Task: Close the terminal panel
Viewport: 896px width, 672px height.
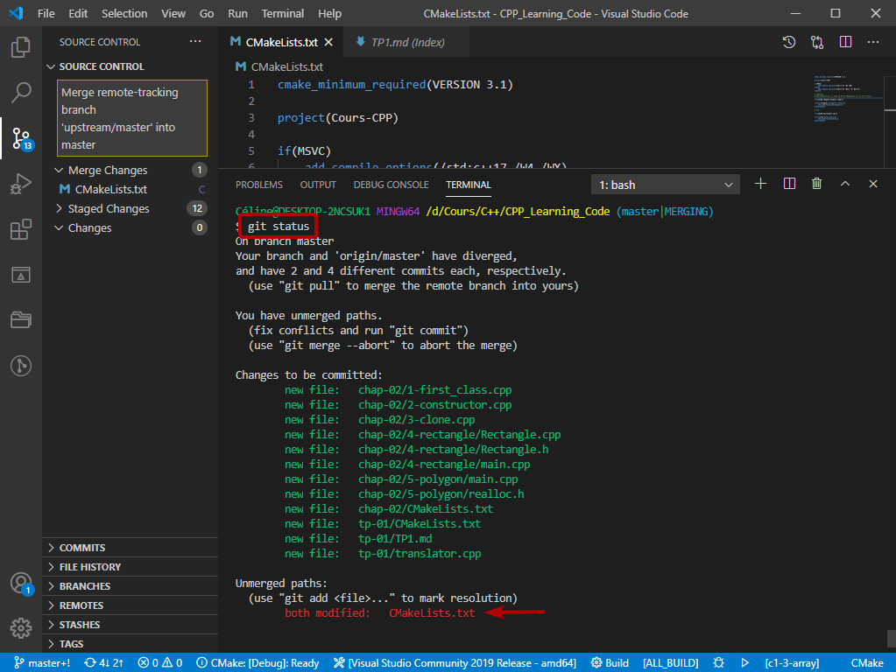Action: (873, 184)
